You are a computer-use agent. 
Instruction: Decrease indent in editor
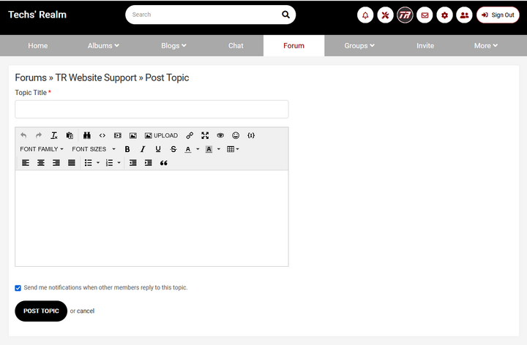(x=133, y=163)
